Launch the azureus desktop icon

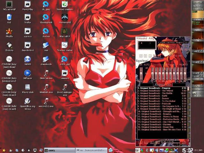[x=27, y=33]
